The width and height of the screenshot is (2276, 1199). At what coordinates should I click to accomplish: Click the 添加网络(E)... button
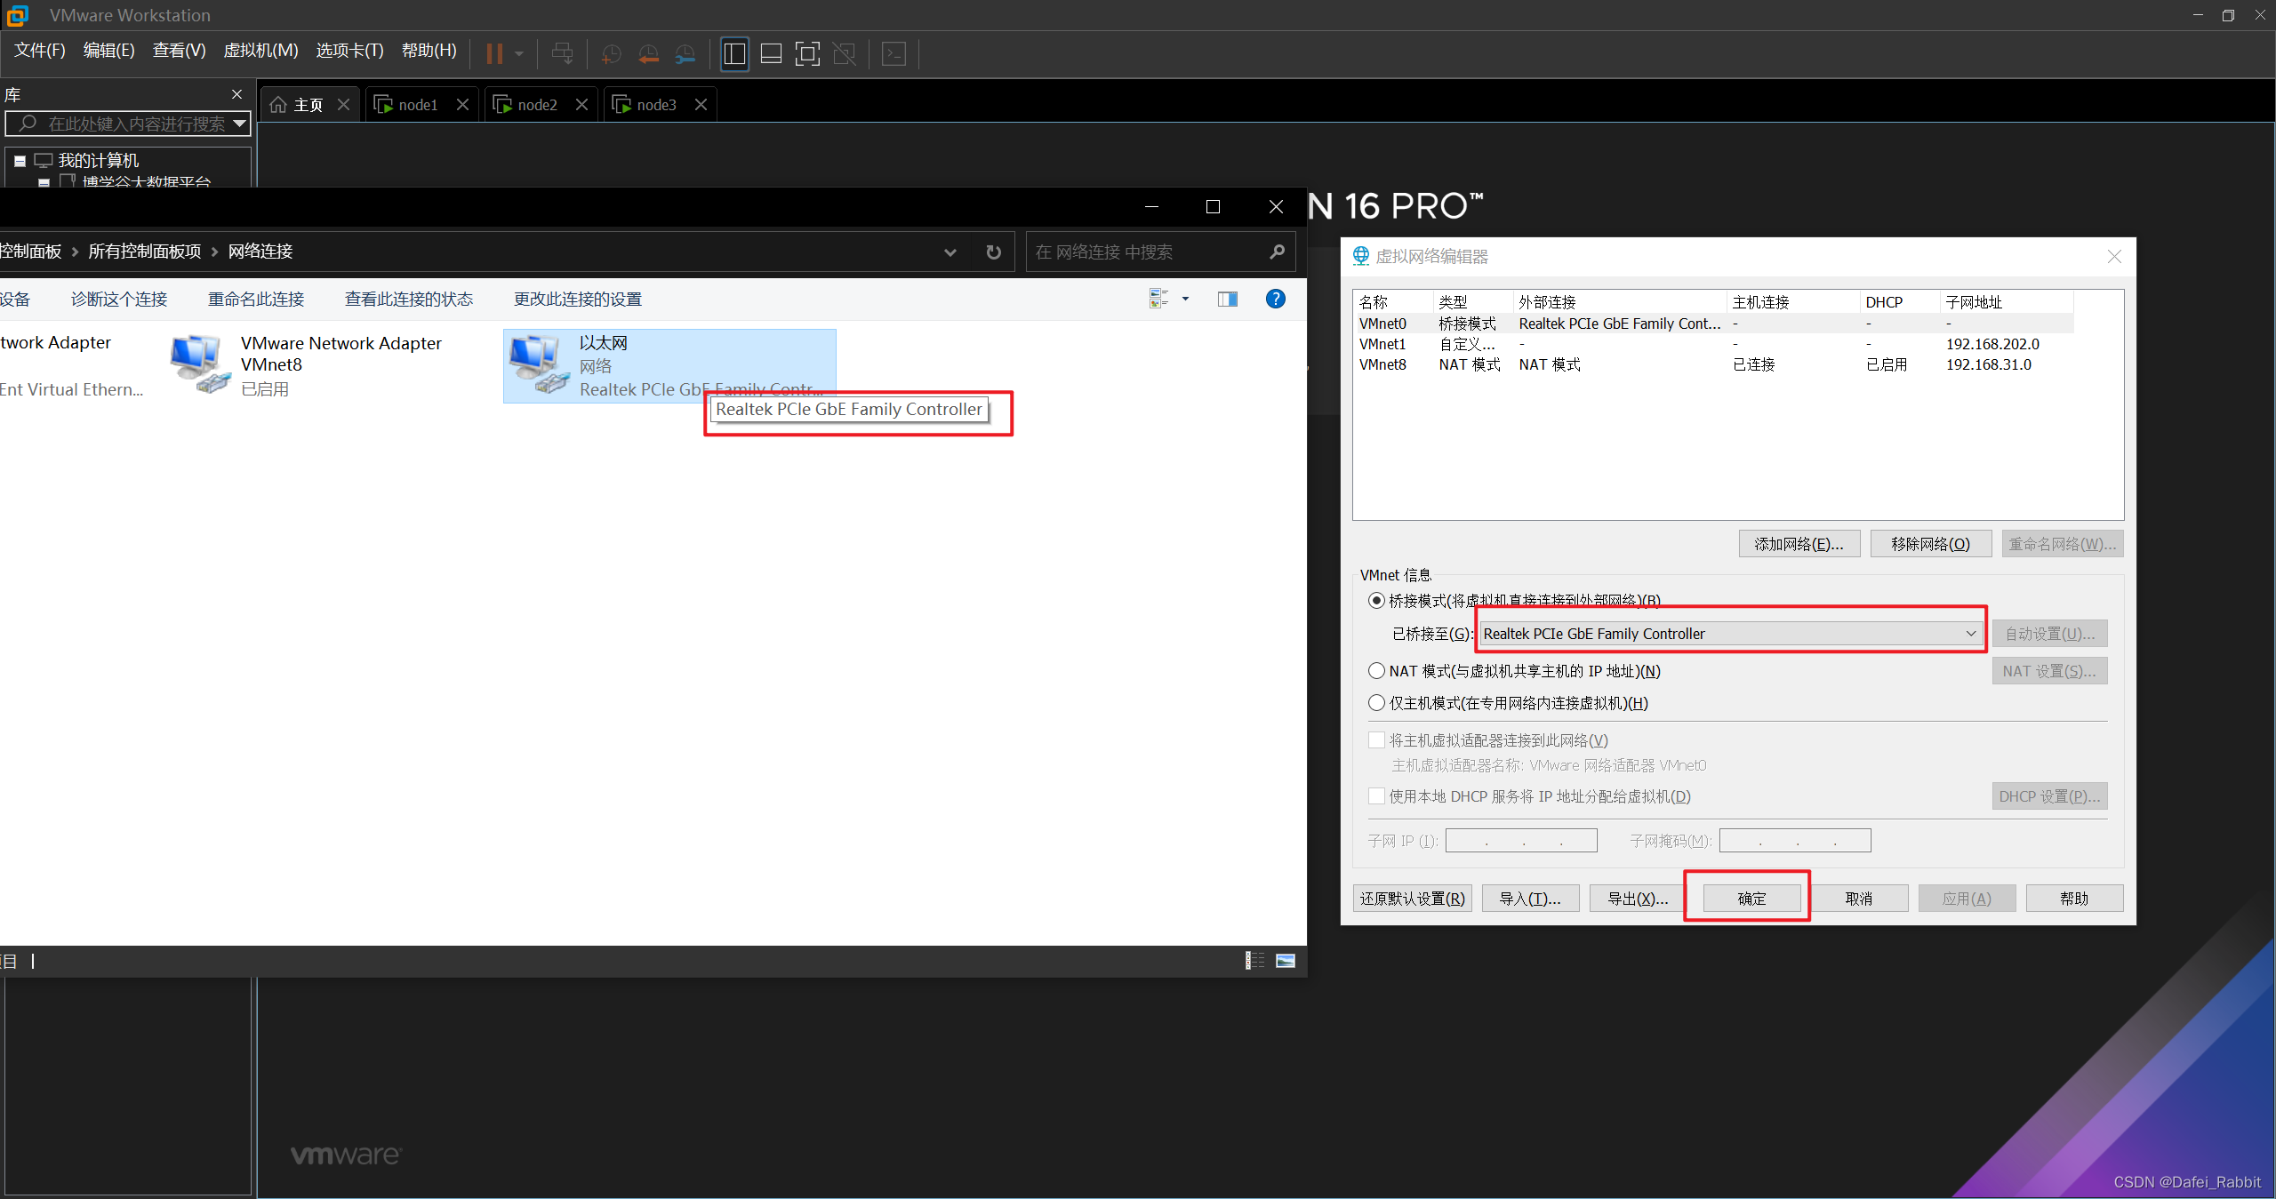1799,544
